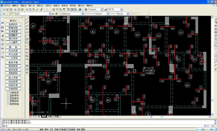Open the 绘图 (Draw) menu
Screen dimensions: 217x131
coord(57,6)
